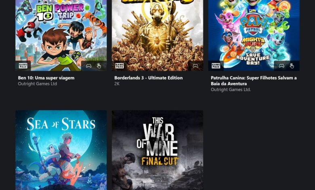Click the touch icon on Paw Patrol tile
Screen dimensions: 315x190
[292, 66]
